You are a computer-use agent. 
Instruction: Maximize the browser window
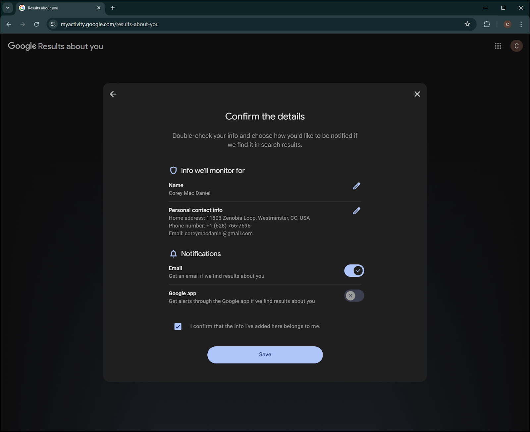coord(503,8)
